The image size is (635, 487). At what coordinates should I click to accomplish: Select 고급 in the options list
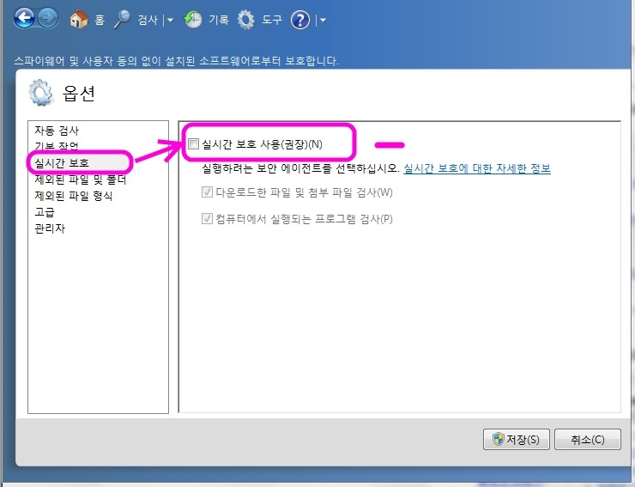[45, 212]
